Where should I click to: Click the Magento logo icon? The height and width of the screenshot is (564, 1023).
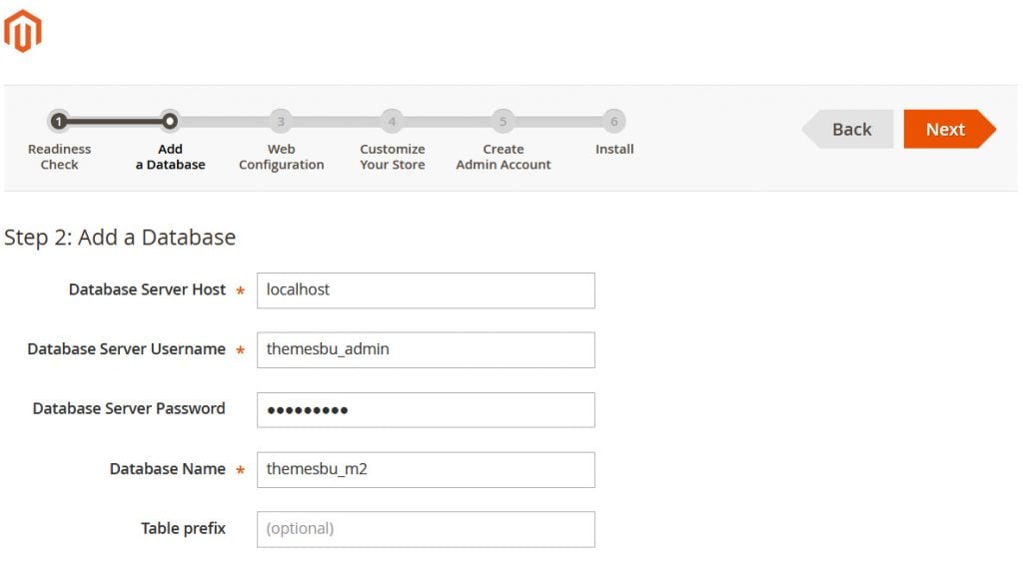[22, 31]
